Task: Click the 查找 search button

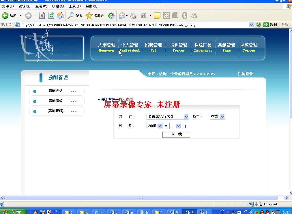Action: tap(176, 135)
